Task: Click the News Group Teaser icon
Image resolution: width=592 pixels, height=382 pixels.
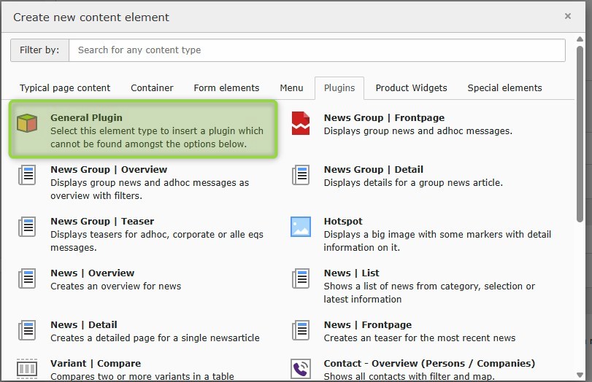Action: pyautogui.click(x=27, y=227)
